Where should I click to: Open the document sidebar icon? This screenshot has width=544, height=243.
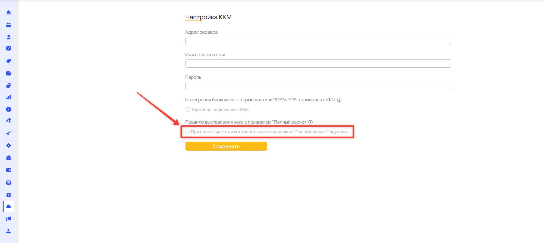tap(8, 73)
